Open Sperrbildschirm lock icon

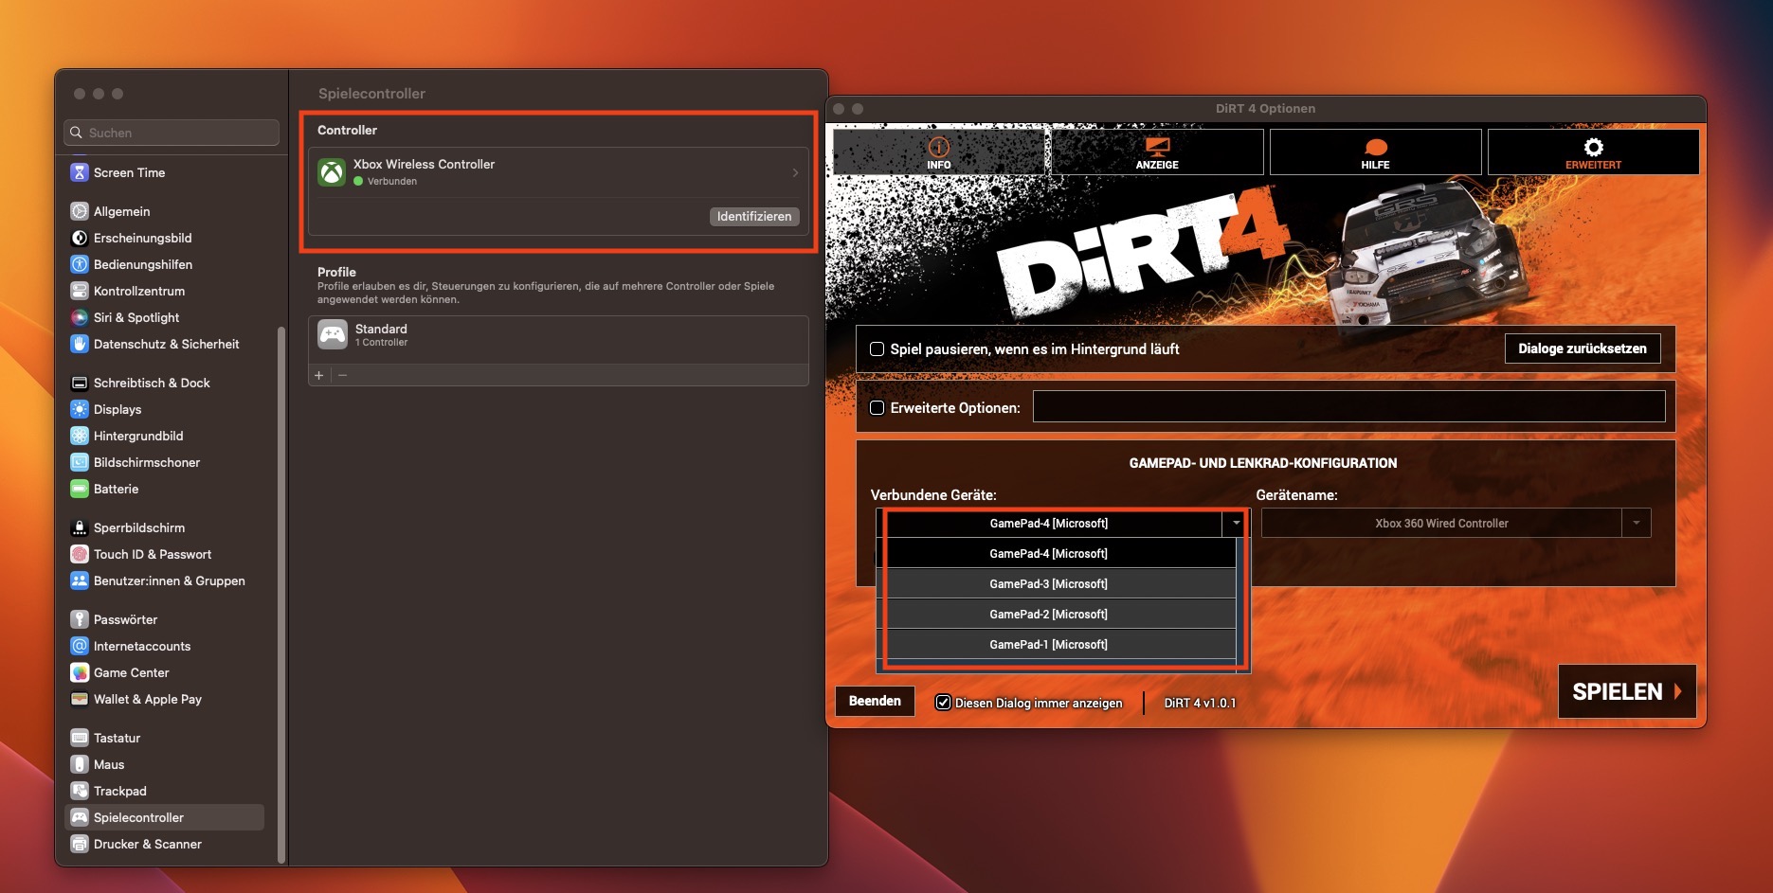[x=80, y=527]
